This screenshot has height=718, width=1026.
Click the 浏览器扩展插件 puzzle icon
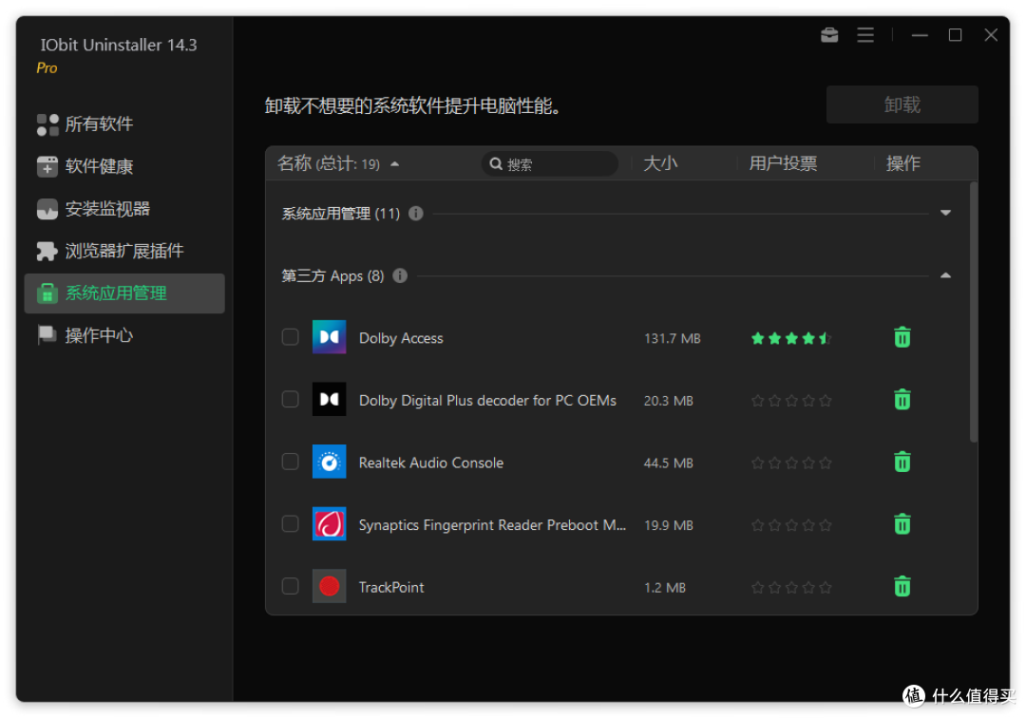click(x=47, y=251)
